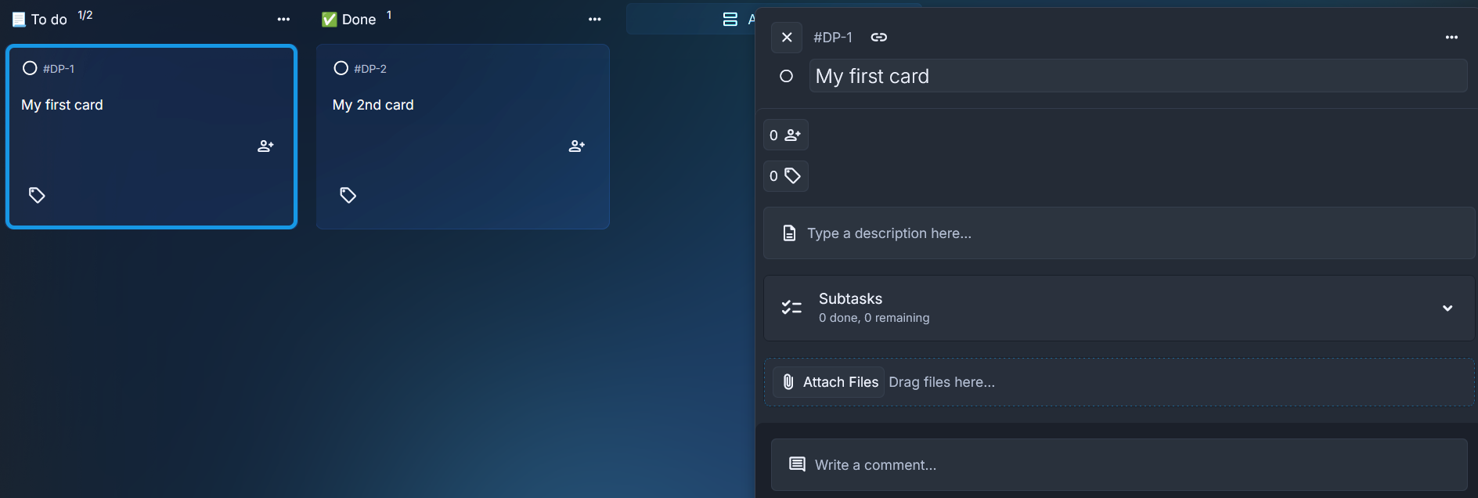Image resolution: width=1478 pixels, height=498 pixels.
Task: Click the To do notepad emoji icon
Action: 19,20
